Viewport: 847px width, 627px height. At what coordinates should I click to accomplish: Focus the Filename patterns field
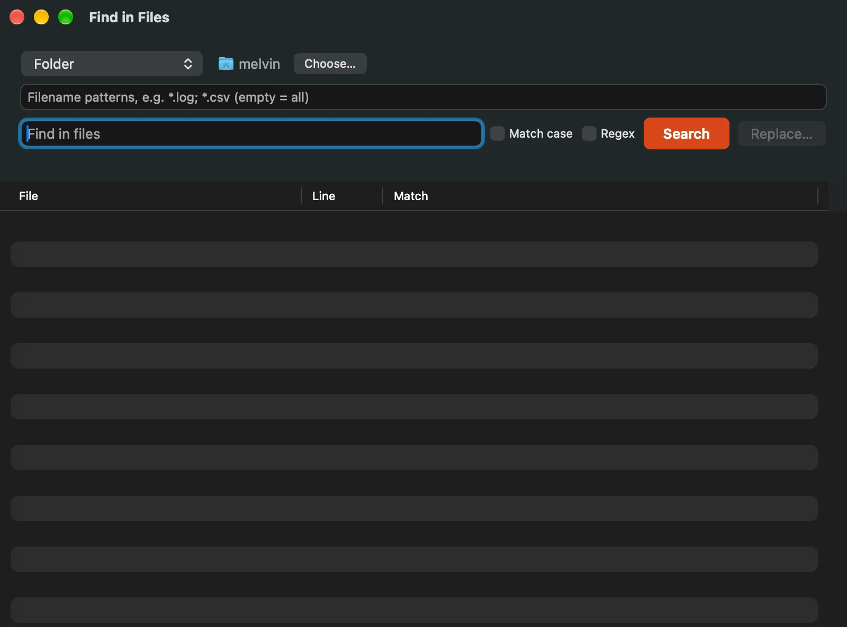coord(423,97)
